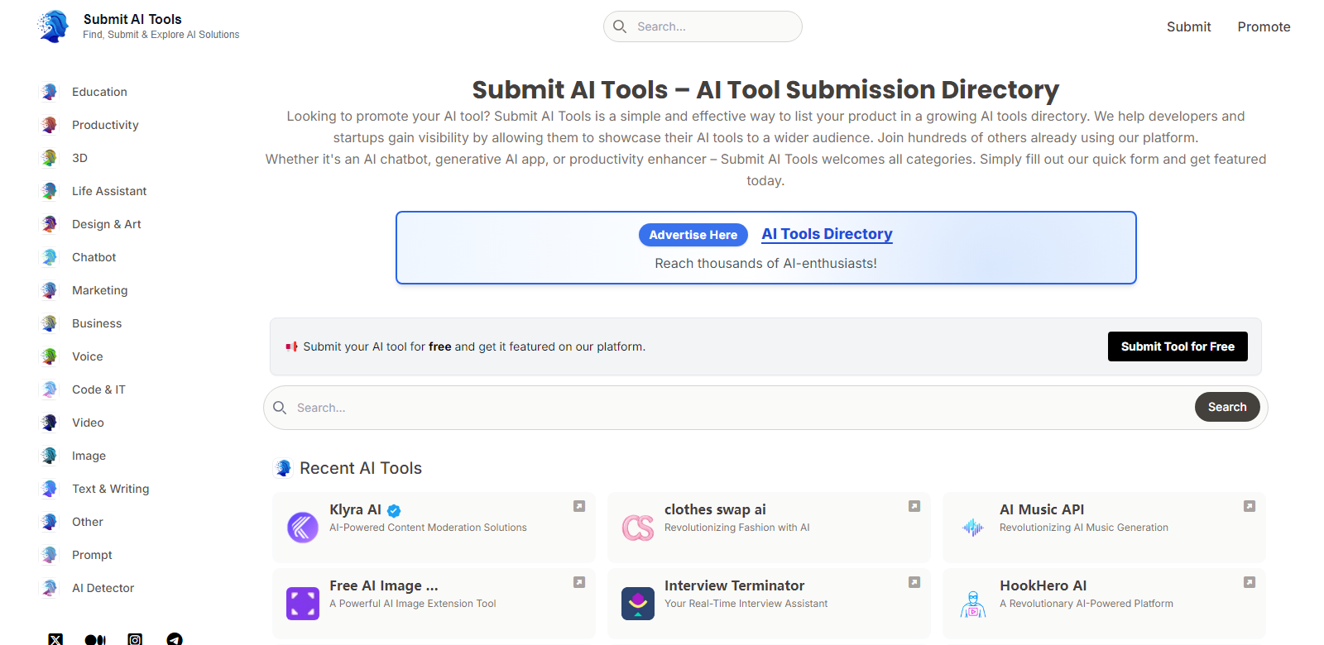
Task: Open the Klyra AI external link icon
Action: (x=579, y=506)
